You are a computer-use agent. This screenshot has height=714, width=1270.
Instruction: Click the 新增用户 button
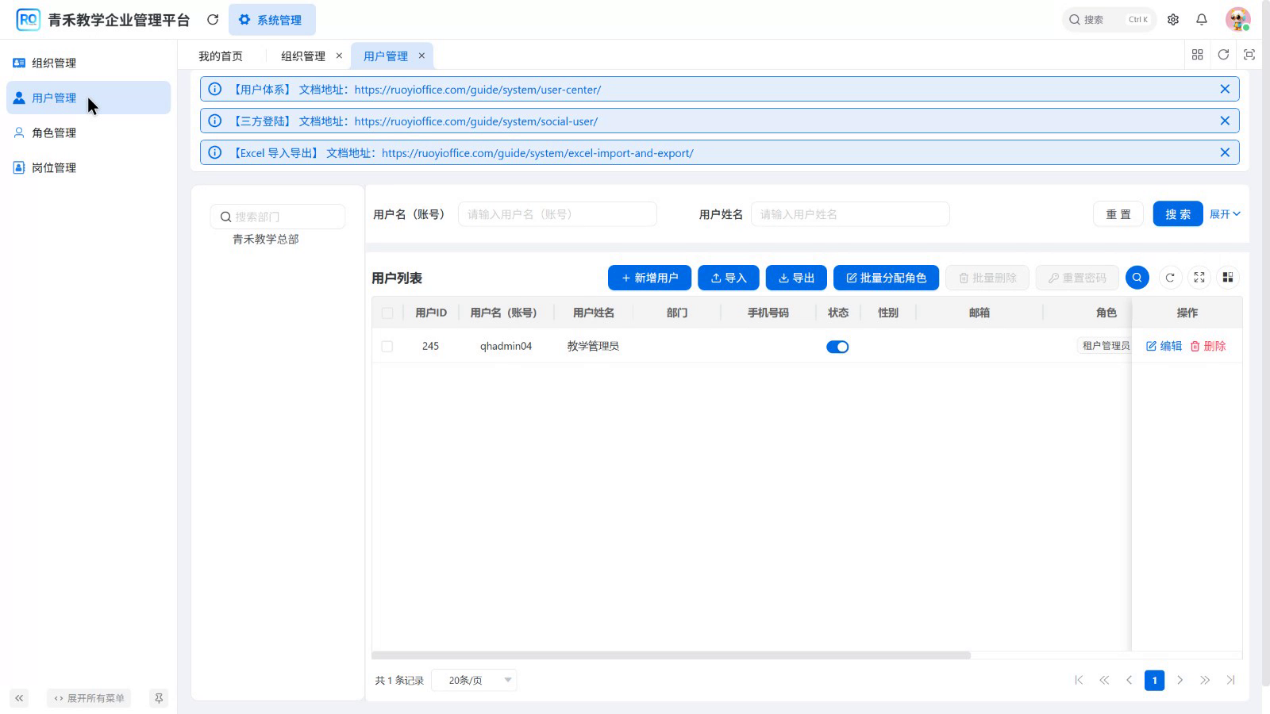(x=649, y=278)
